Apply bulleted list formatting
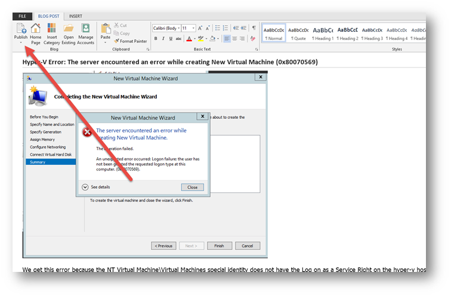The height and width of the screenshot is (297, 451). [x=218, y=28]
